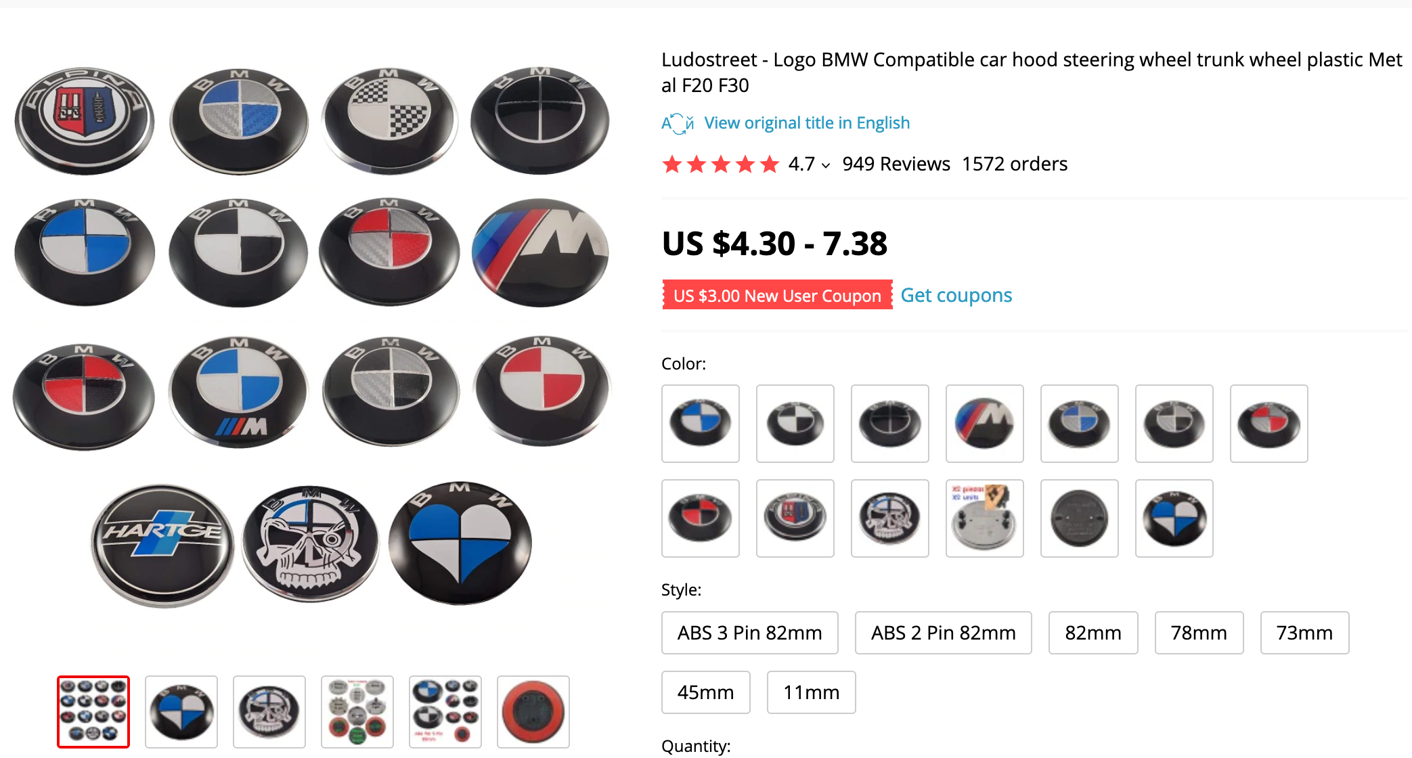The width and height of the screenshot is (1412, 758).
Task: Click the translate icon beside the original title link
Action: [678, 123]
